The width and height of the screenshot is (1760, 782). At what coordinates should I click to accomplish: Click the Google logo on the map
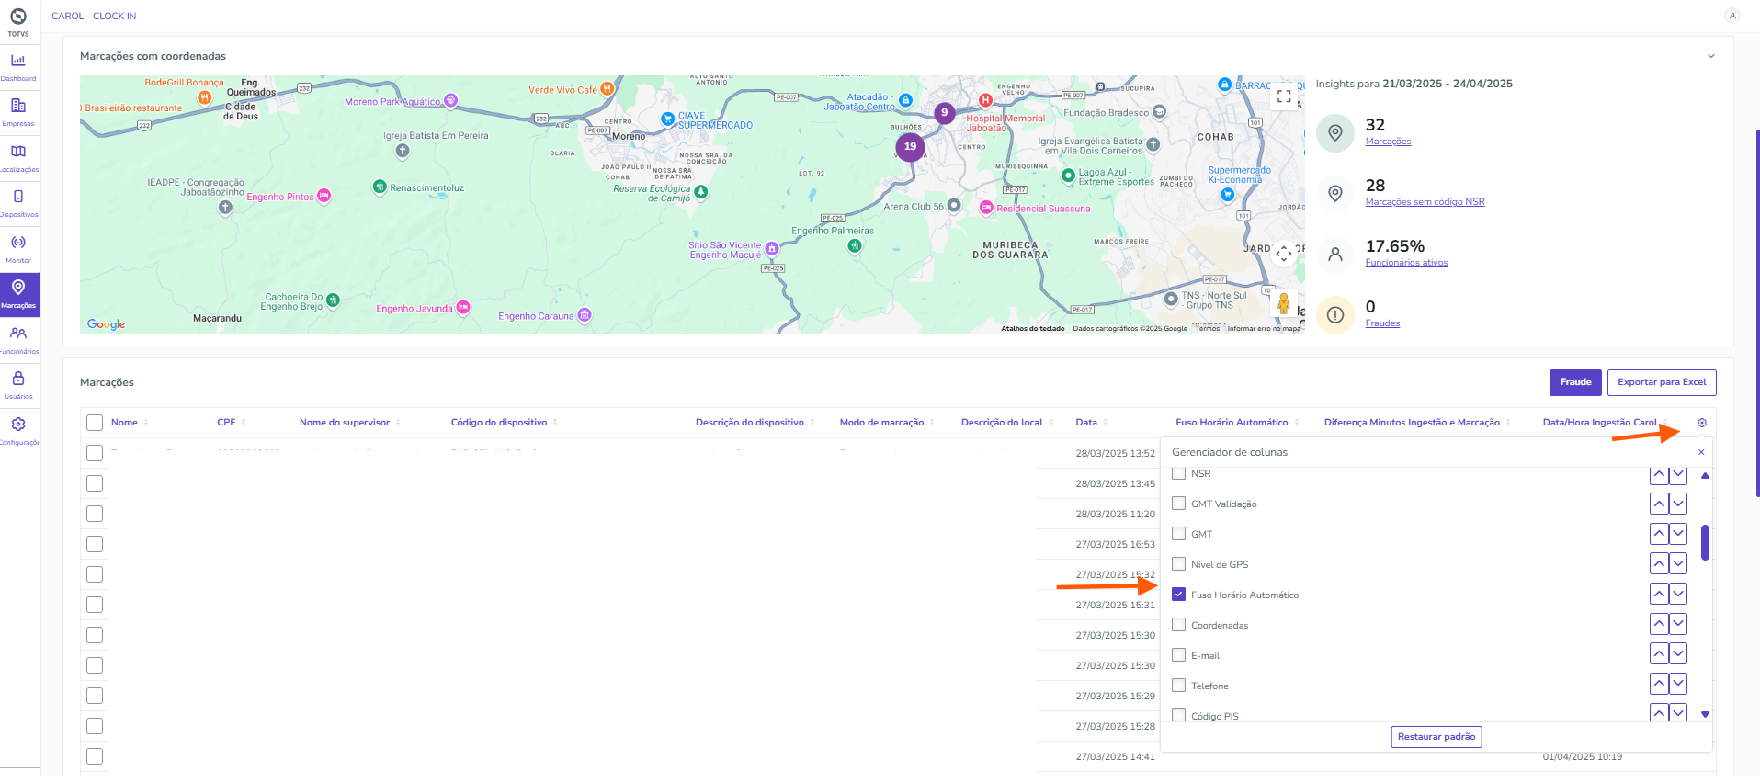click(106, 324)
